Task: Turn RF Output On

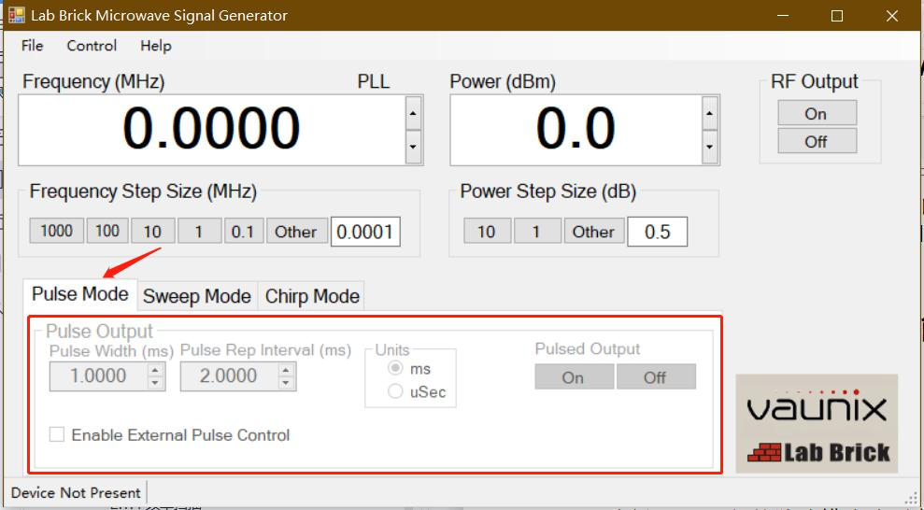Action: pyautogui.click(x=816, y=113)
